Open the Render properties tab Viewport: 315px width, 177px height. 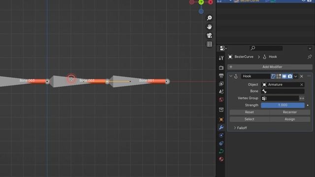pos(221,68)
